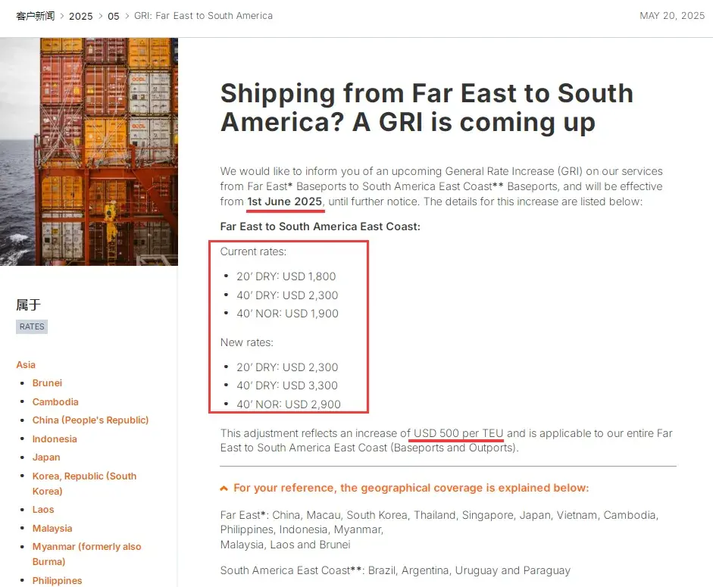This screenshot has height=587, width=713.
Task: Collapse the geographical coverage section chevron
Action: tap(224, 489)
